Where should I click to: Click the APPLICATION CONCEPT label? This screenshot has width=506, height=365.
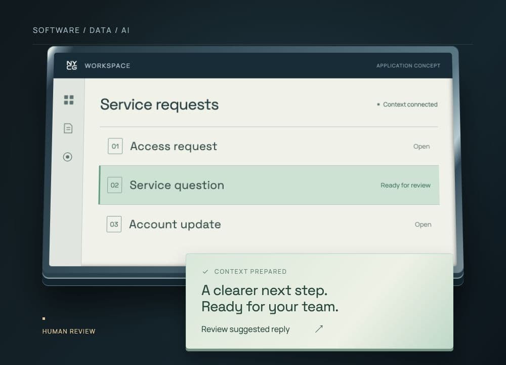[408, 65]
